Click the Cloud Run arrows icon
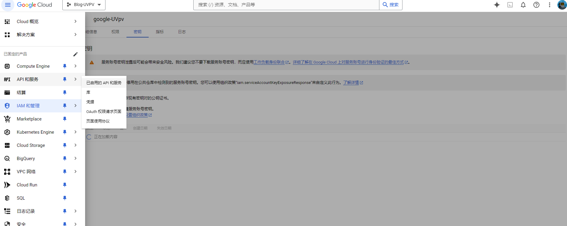Viewport: 567px width, 226px height. tap(7, 185)
